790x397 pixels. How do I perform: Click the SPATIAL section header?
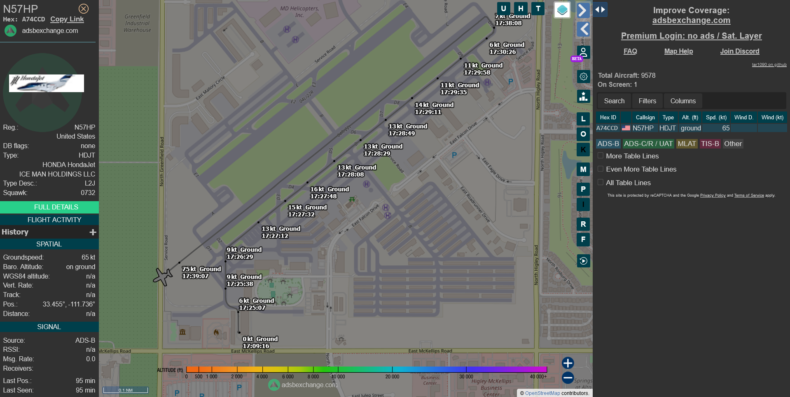(x=49, y=244)
